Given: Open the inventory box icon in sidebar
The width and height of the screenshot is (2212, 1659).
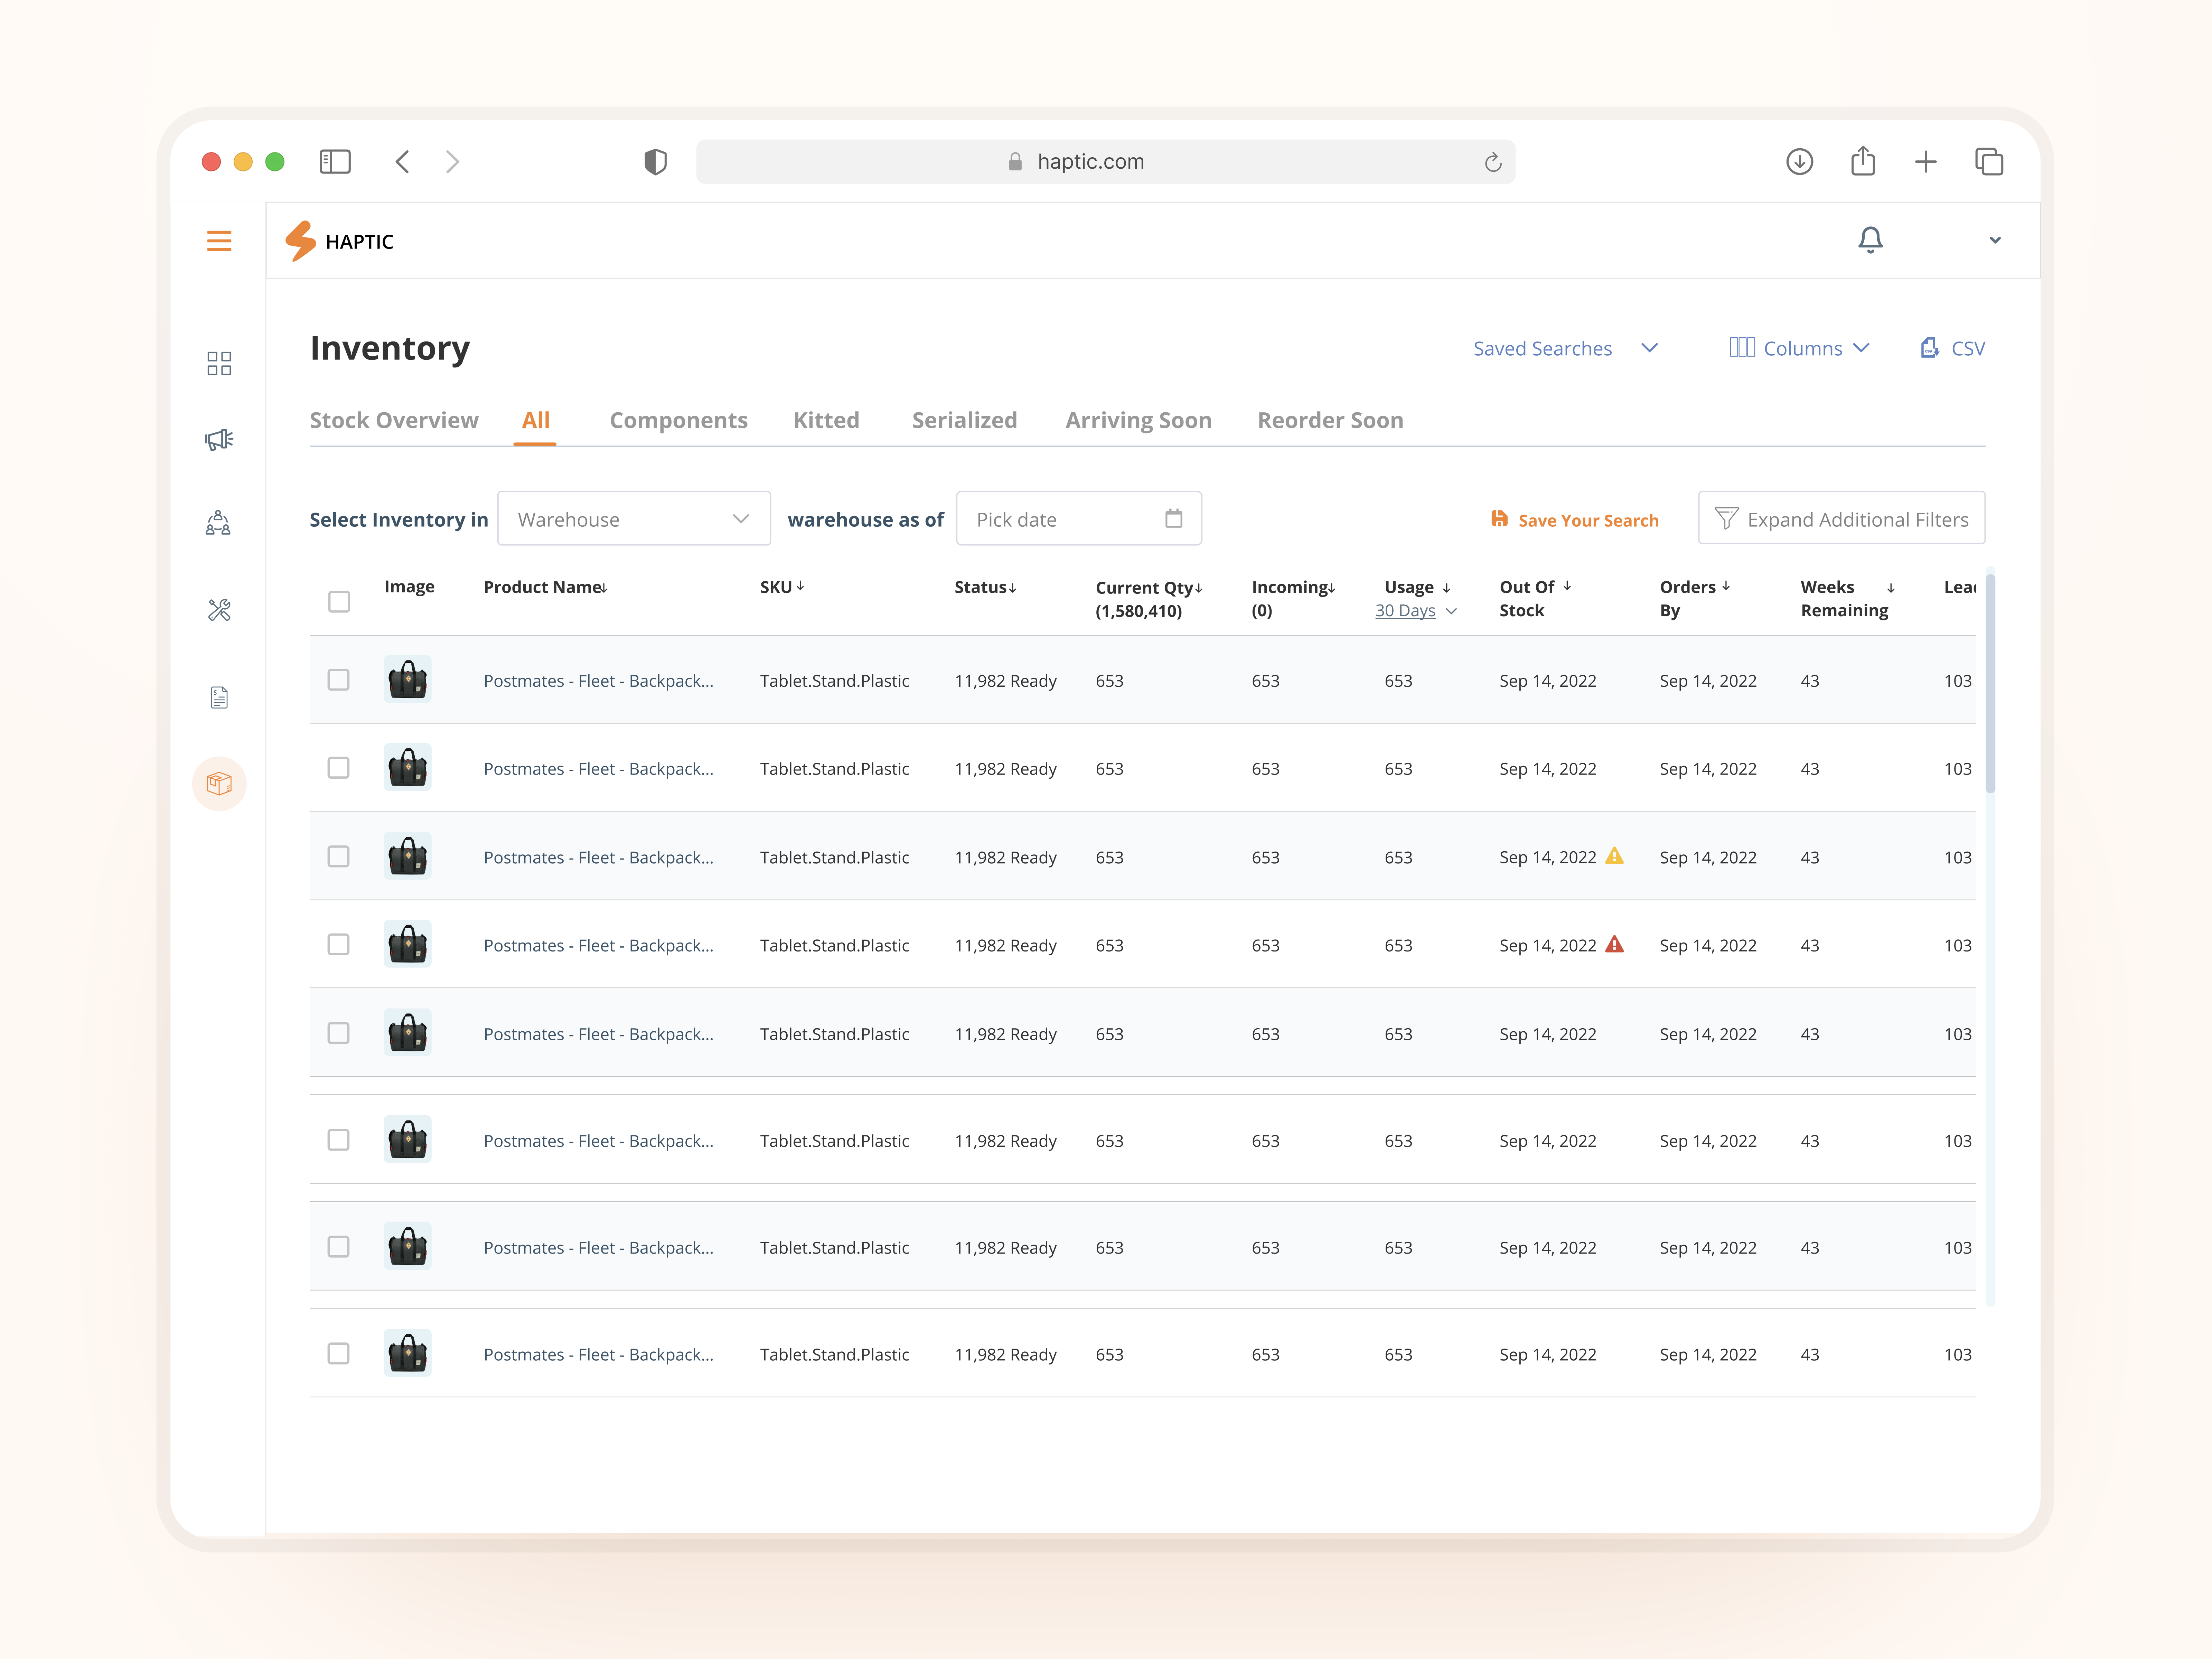Looking at the screenshot, I should tap(219, 784).
